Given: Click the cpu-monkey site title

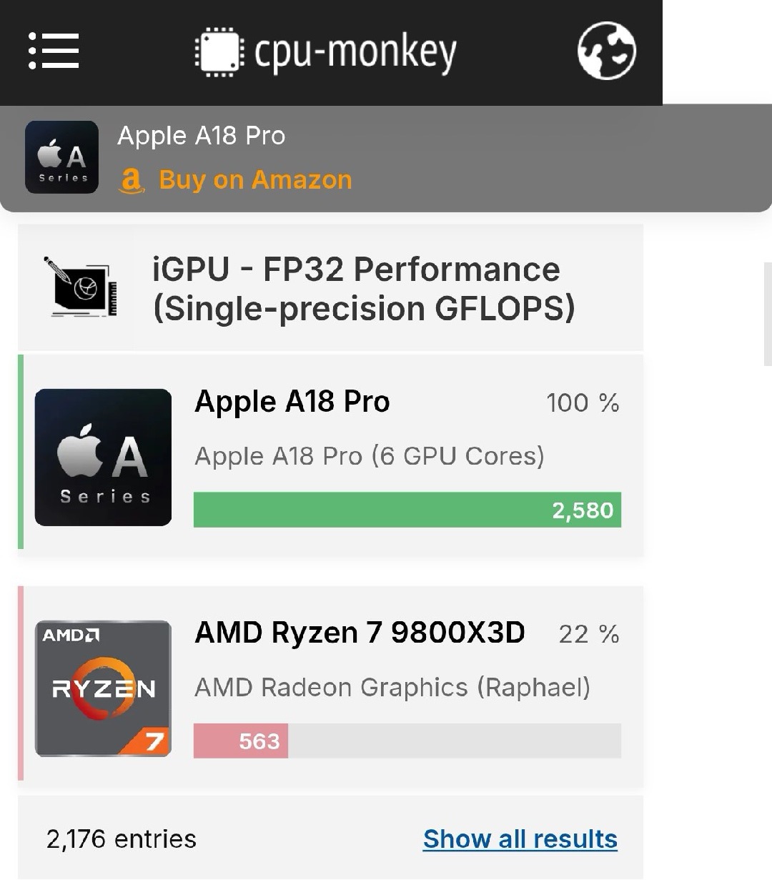Looking at the screenshot, I should (x=355, y=51).
